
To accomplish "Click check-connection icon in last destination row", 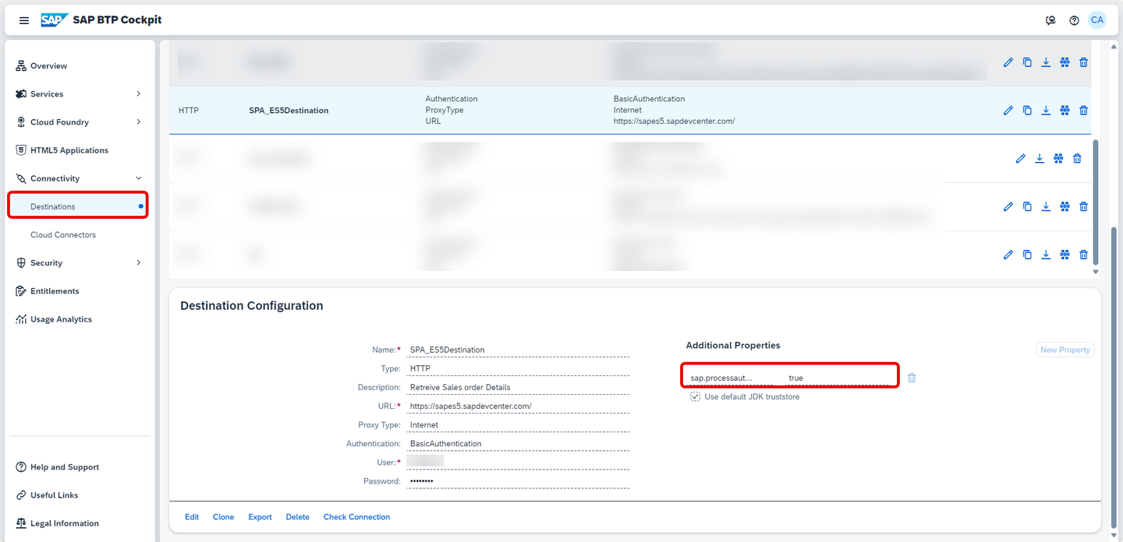I will pyautogui.click(x=1065, y=255).
